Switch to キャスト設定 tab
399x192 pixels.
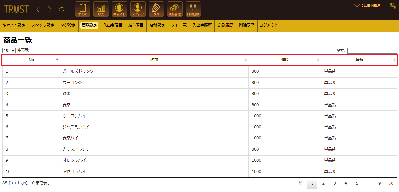pyautogui.click(x=14, y=25)
